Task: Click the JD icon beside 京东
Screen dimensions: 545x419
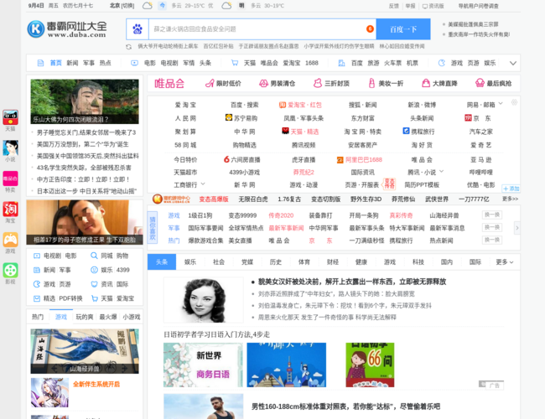Action: point(468,118)
